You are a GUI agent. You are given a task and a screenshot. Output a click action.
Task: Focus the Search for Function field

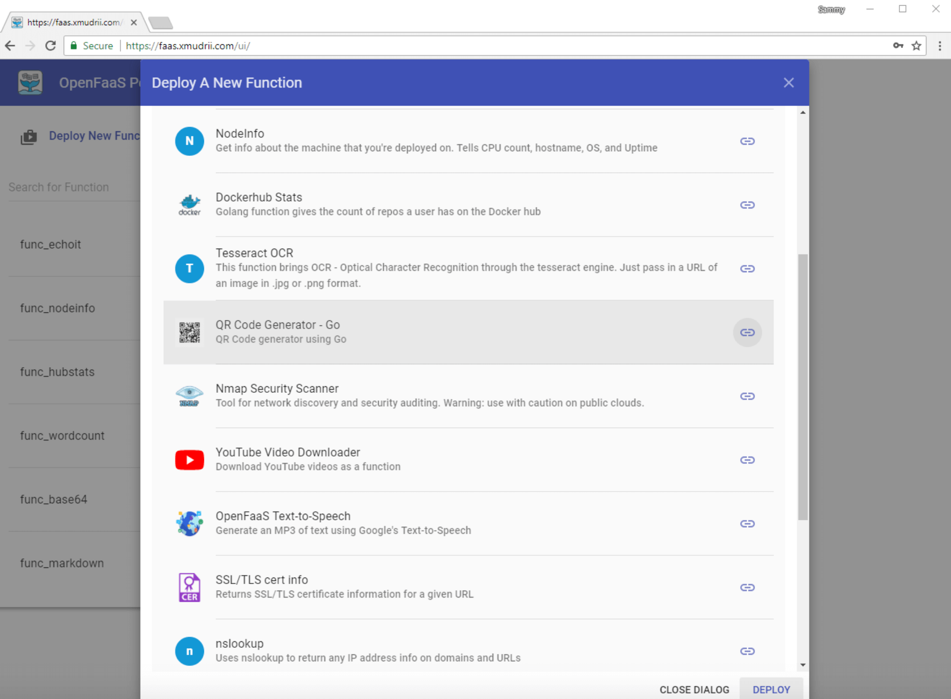tap(74, 187)
